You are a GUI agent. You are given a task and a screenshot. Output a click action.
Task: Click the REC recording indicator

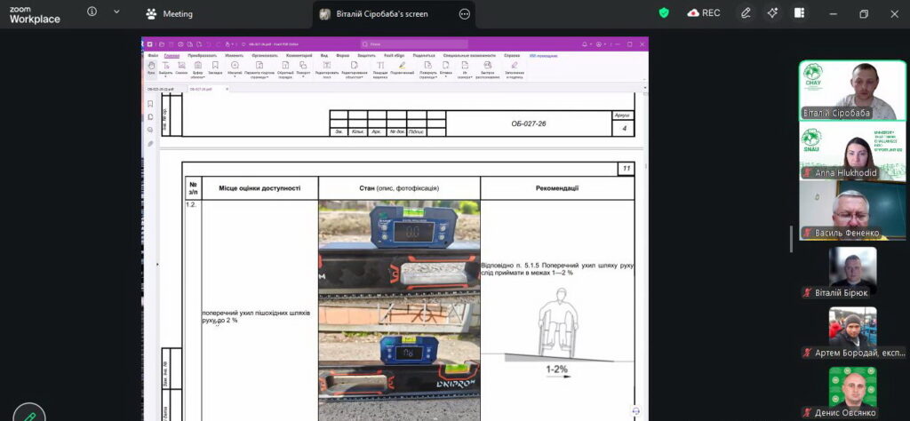click(x=704, y=13)
